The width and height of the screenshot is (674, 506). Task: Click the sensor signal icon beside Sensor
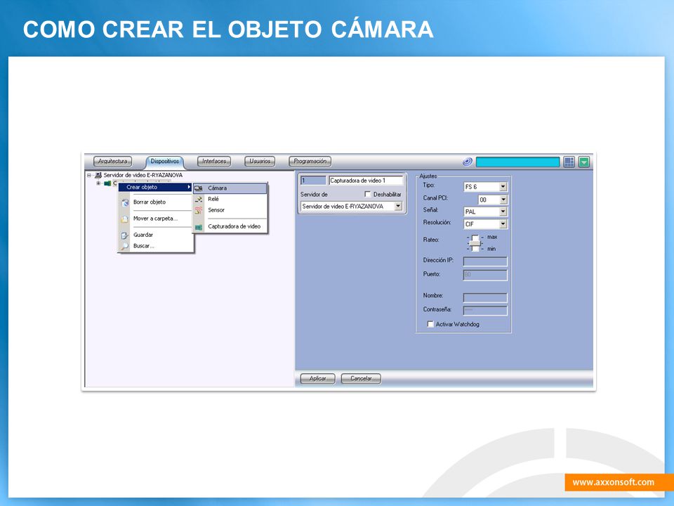pyautogui.click(x=199, y=210)
